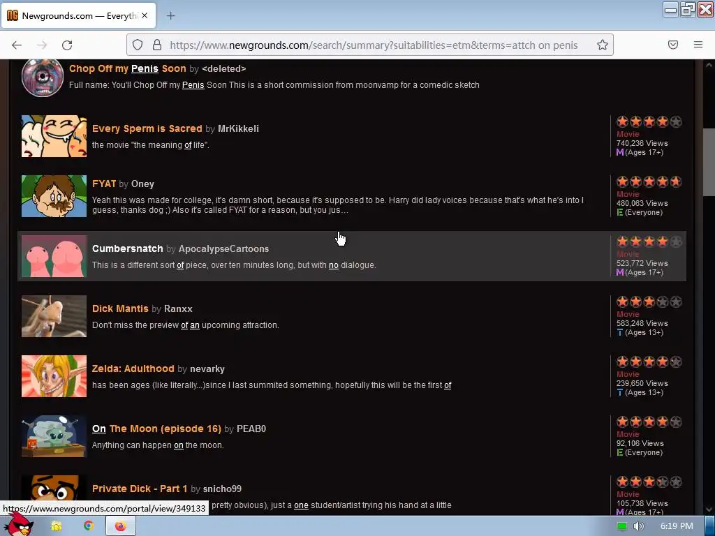
Task: Click the FYAT thumbnail image
Action: pyautogui.click(x=54, y=196)
